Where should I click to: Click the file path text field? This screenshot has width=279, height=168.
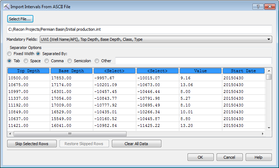(139, 29)
